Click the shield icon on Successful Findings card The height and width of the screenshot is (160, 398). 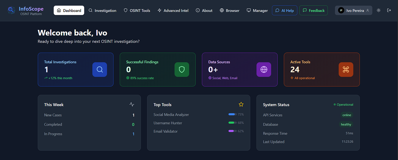tap(182, 69)
